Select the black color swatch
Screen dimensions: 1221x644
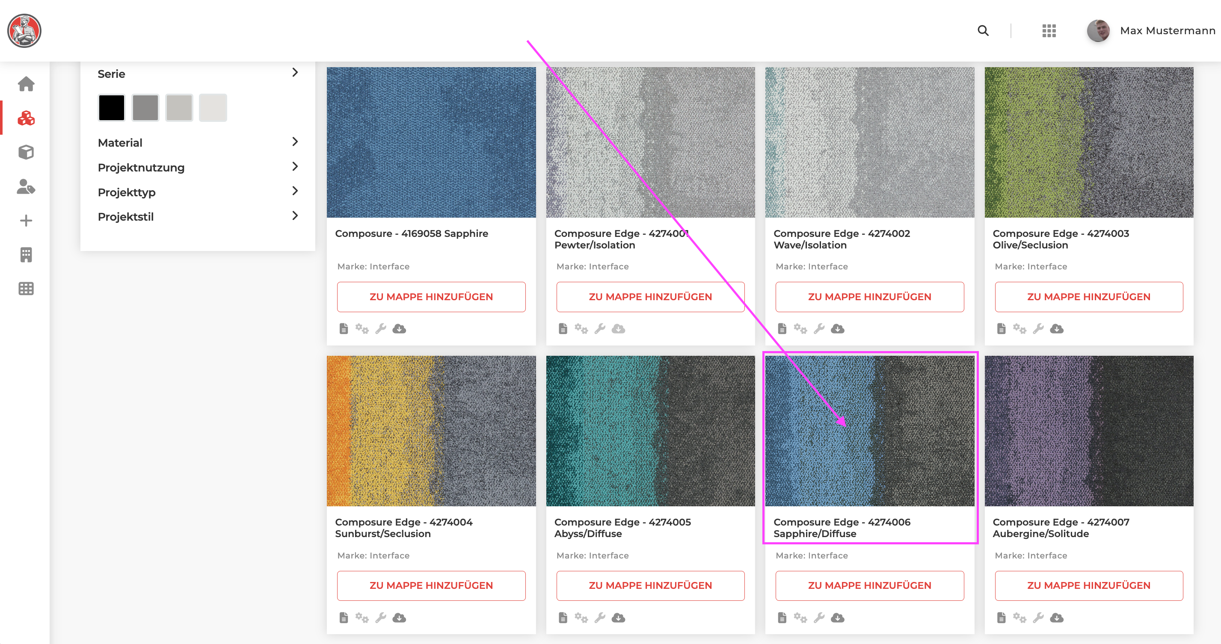click(111, 108)
